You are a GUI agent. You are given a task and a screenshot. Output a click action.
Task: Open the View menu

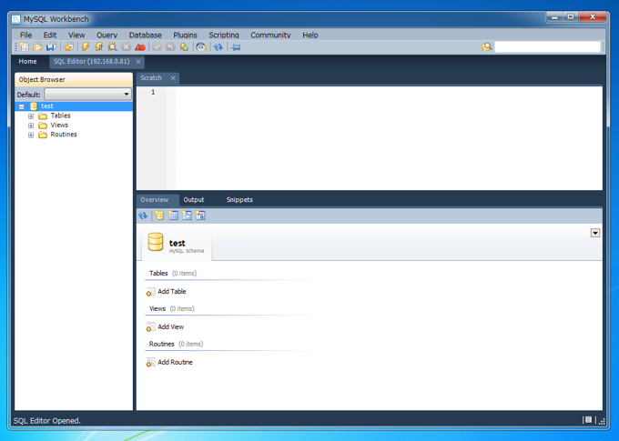tap(76, 35)
